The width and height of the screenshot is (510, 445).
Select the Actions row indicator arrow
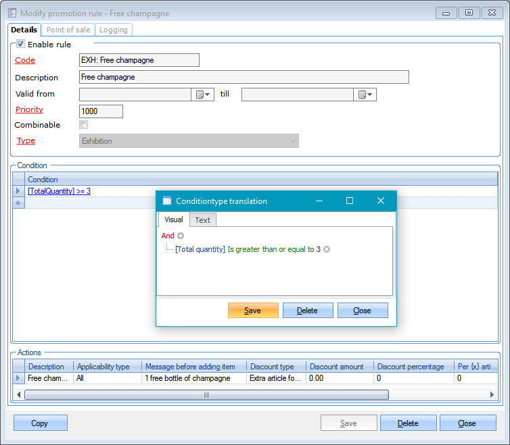(18, 378)
